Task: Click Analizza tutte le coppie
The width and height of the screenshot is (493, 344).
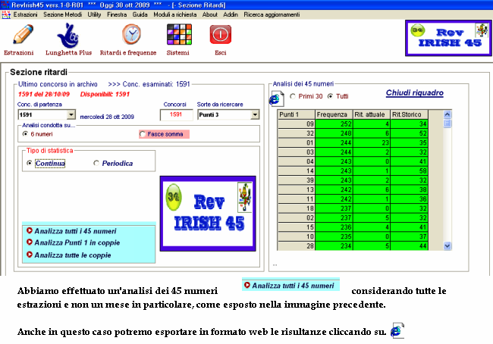Action: (73, 255)
